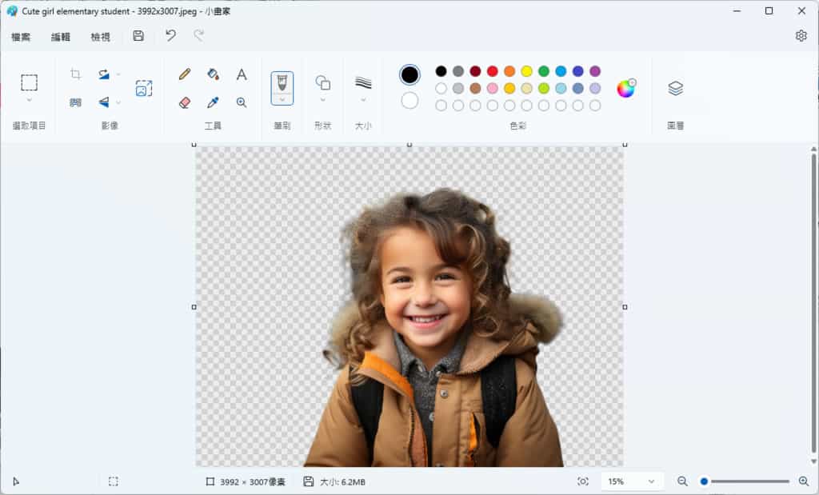819x495 pixels.
Task: Pick the lime green color swatch
Action: 544,88
